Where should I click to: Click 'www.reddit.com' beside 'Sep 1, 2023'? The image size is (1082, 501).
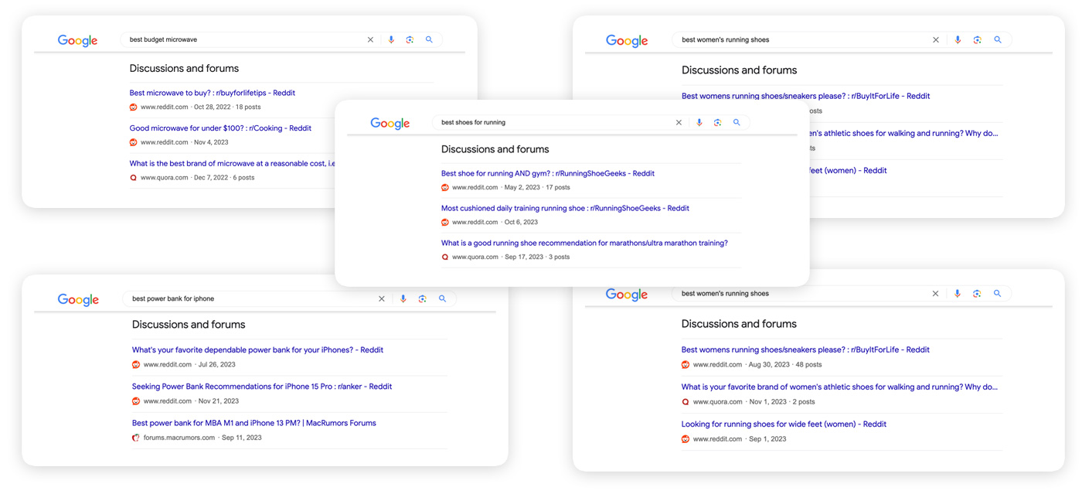click(717, 439)
